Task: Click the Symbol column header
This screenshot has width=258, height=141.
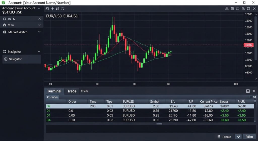Action: tap(154, 101)
